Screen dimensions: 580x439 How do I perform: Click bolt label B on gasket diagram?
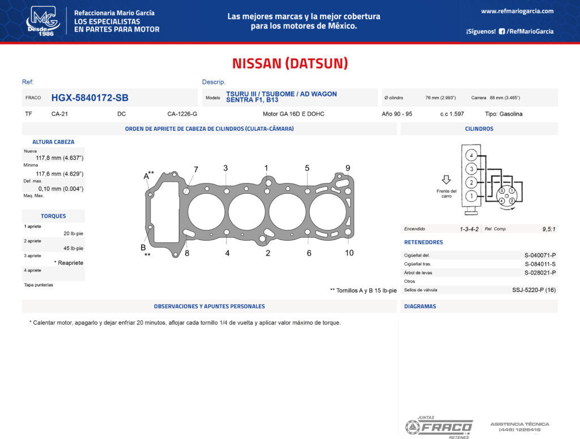tap(143, 248)
